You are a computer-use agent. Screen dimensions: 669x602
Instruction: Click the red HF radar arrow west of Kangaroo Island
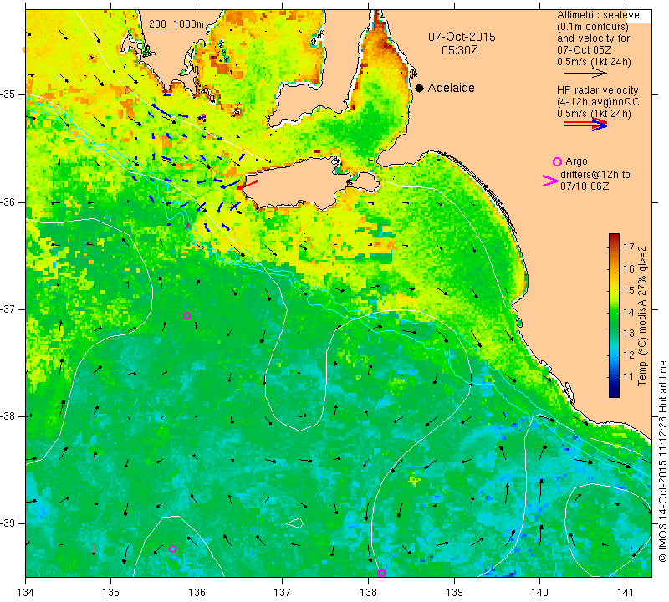pyautogui.click(x=247, y=185)
